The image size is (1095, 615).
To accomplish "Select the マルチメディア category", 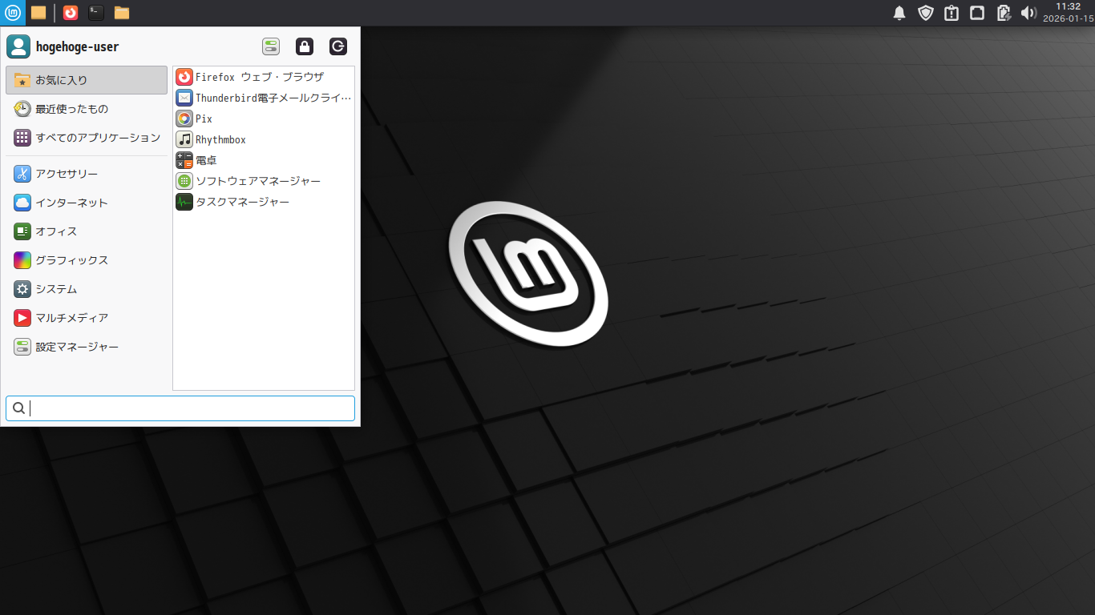I will (x=87, y=318).
